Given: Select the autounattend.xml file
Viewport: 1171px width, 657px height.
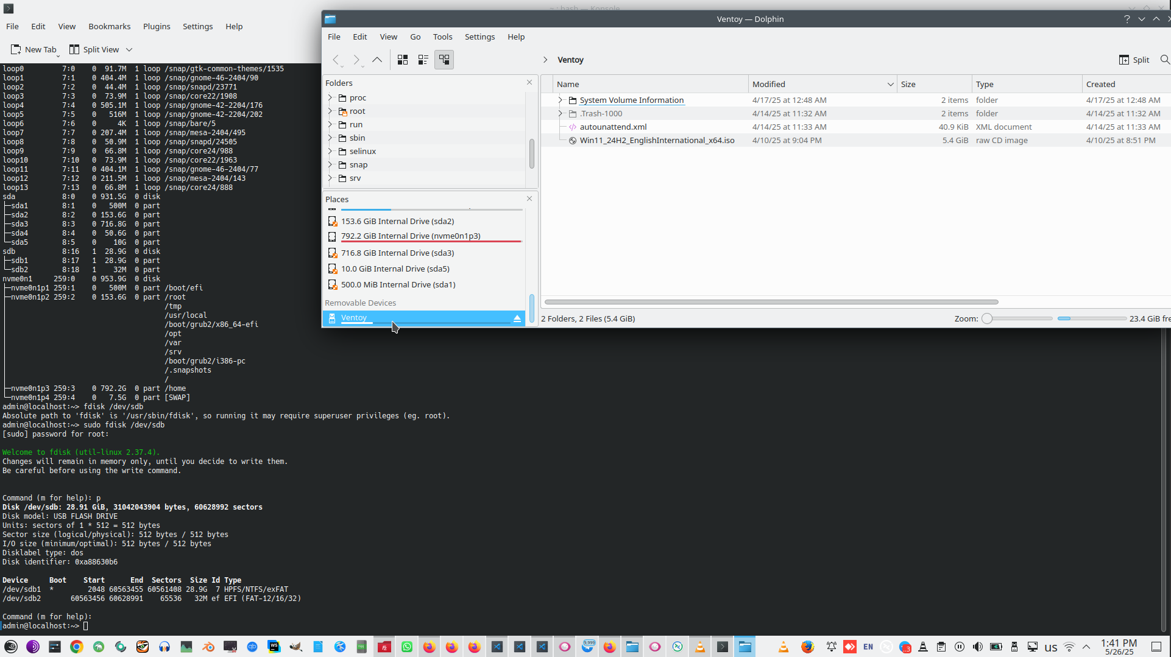Looking at the screenshot, I should pos(613,127).
